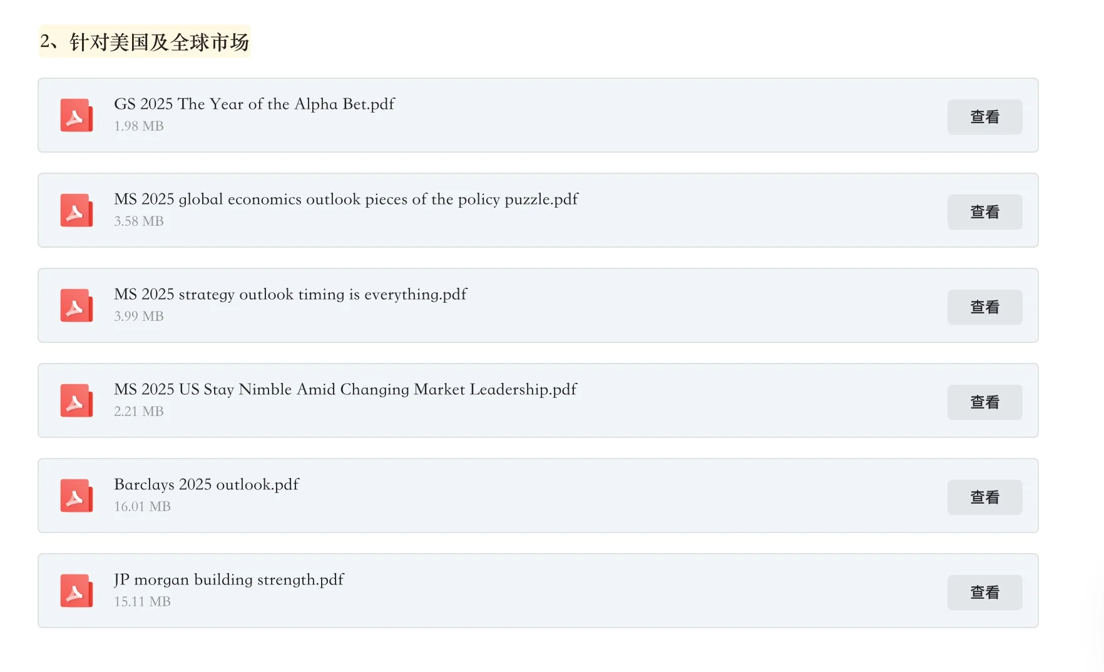Select MS 2025 strategy outlook timing is everything.pdf

pyautogui.click(x=290, y=295)
